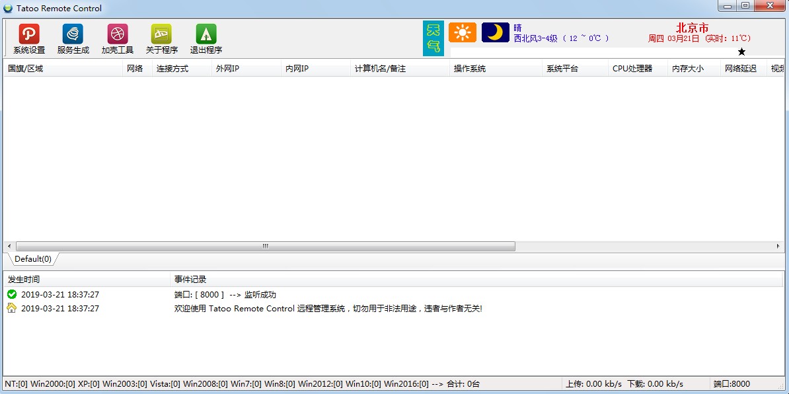Click the 内网IP column header
This screenshot has width=789, height=394.
pos(316,69)
